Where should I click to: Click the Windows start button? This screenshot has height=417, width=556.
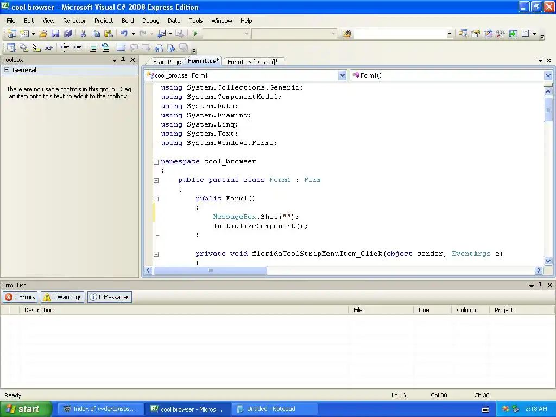tap(26, 409)
